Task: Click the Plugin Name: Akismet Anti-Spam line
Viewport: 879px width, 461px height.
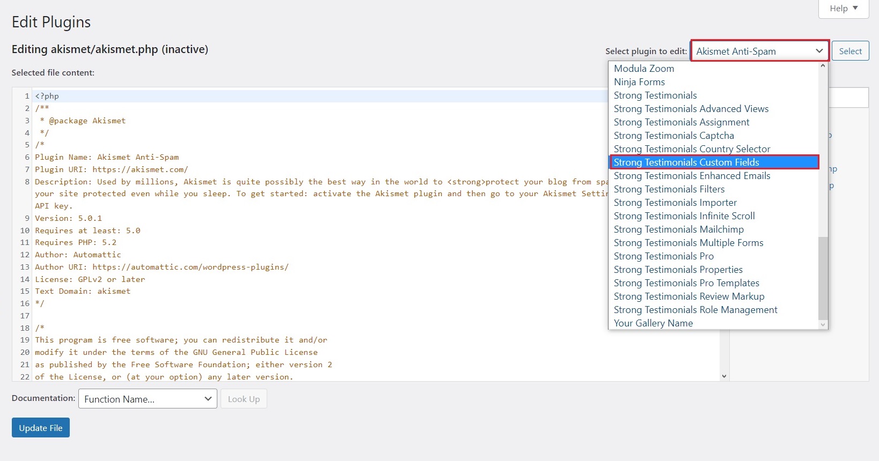Action: (x=107, y=157)
